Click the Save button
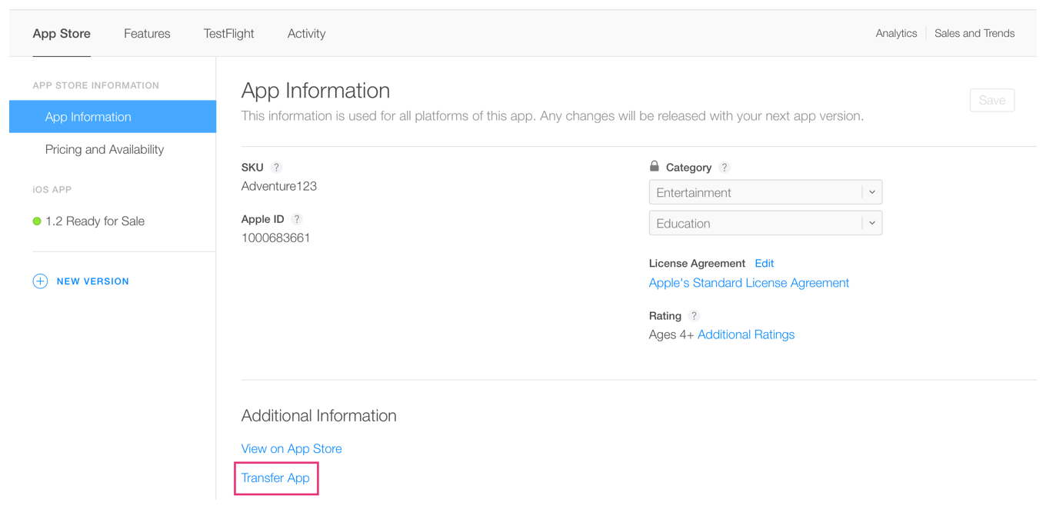This screenshot has height=509, width=1046. [991, 100]
